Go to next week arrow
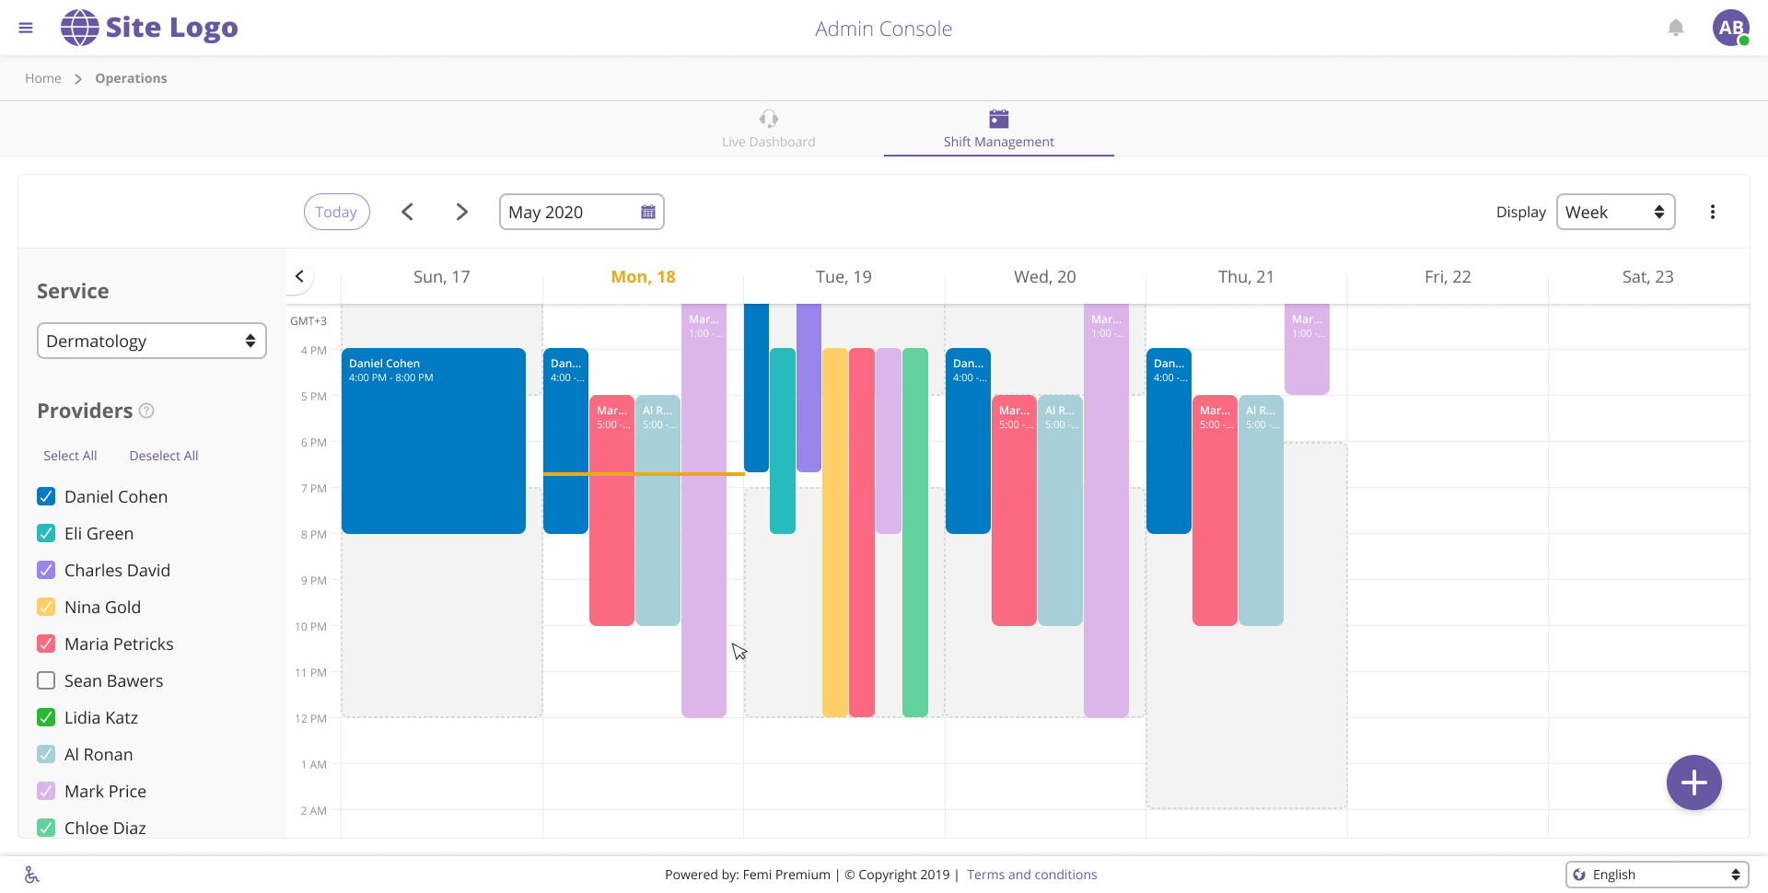Image resolution: width=1768 pixels, height=893 pixels. click(x=462, y=212)
